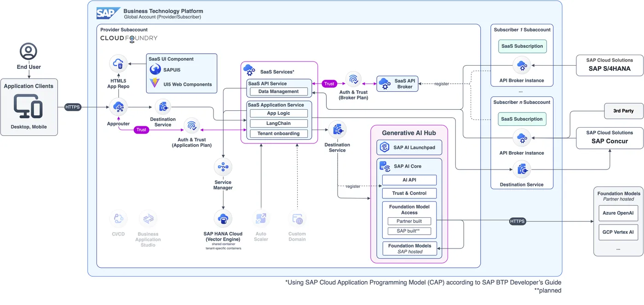644x305 pixels.
Task: Click the Subscriber 1 Subaccount label
Action: [522, 30]
